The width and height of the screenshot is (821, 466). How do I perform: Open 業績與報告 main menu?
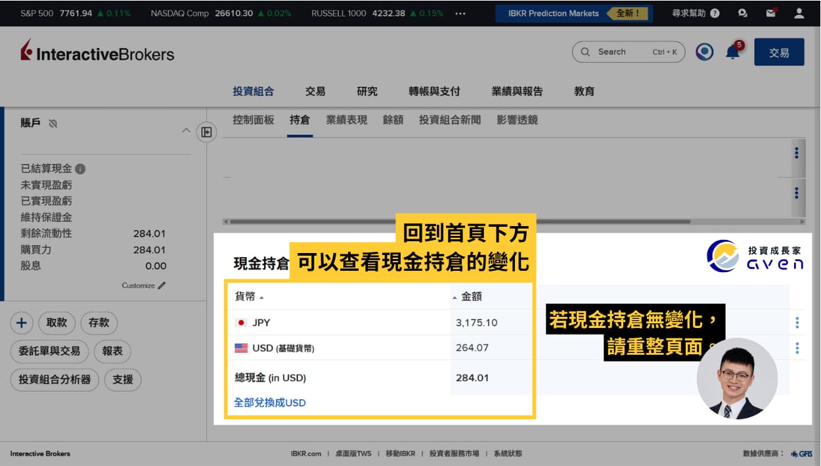517,91
